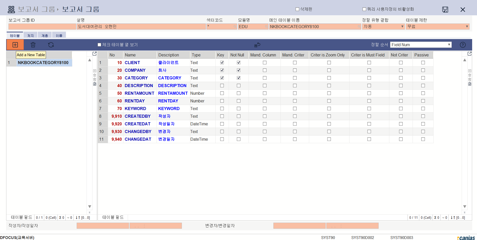Click left list scrollbar up arrow

click(90, 60)
